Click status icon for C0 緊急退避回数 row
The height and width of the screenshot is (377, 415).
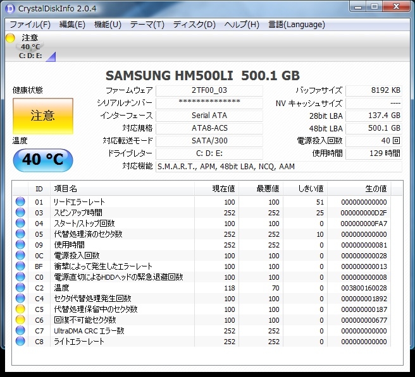pyautogui.click(x=20, y=277)
